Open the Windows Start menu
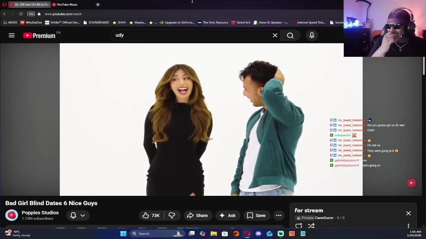Viewport: 426px width, 239px height. [123, 234]
